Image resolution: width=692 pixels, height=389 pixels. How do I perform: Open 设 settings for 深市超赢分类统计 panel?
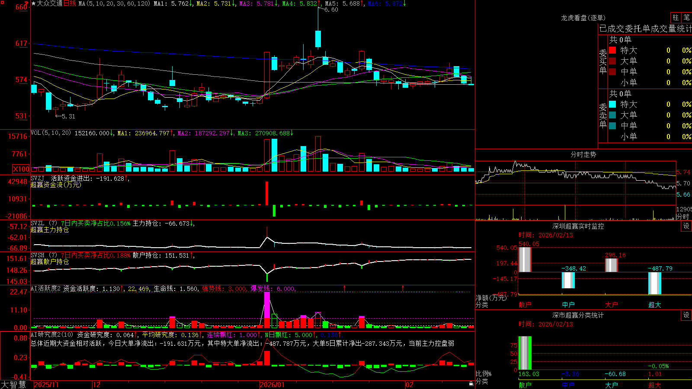click(686, 315)
